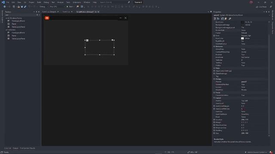The width and height of the screenshot is (275, 154).
Task: Start debugging with the Start button
Action: pyautogui.click(x=70, y=7)
